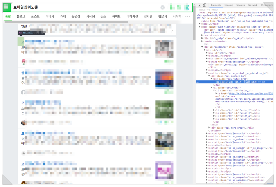Clear the search box with the X icon

point(162,8)
